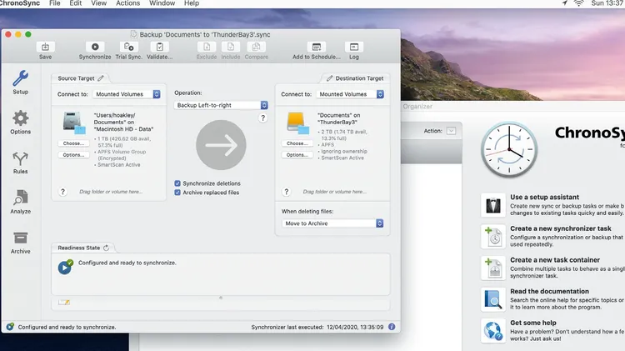The height and width of the screenshot is (351, 625).
Task: Open the Options sidebar gear panel
Action: [21, 122]
